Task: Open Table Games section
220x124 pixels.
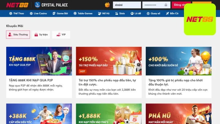Action: [83, 14]
